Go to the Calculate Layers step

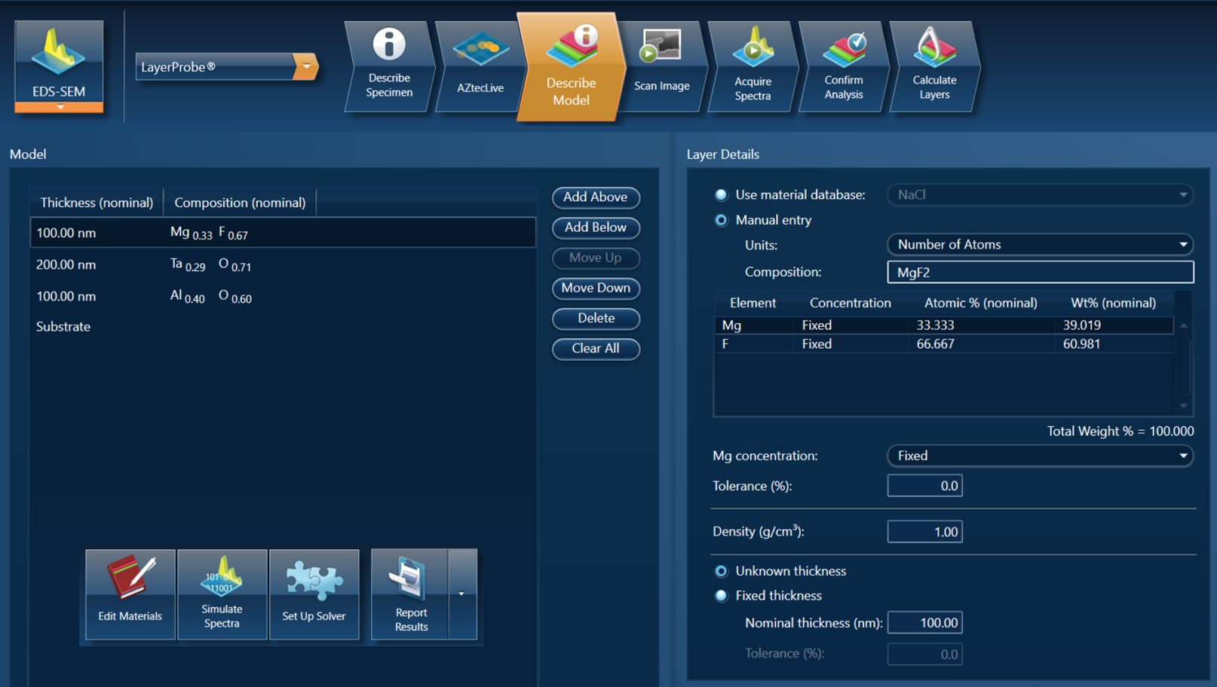click(934, 67)
